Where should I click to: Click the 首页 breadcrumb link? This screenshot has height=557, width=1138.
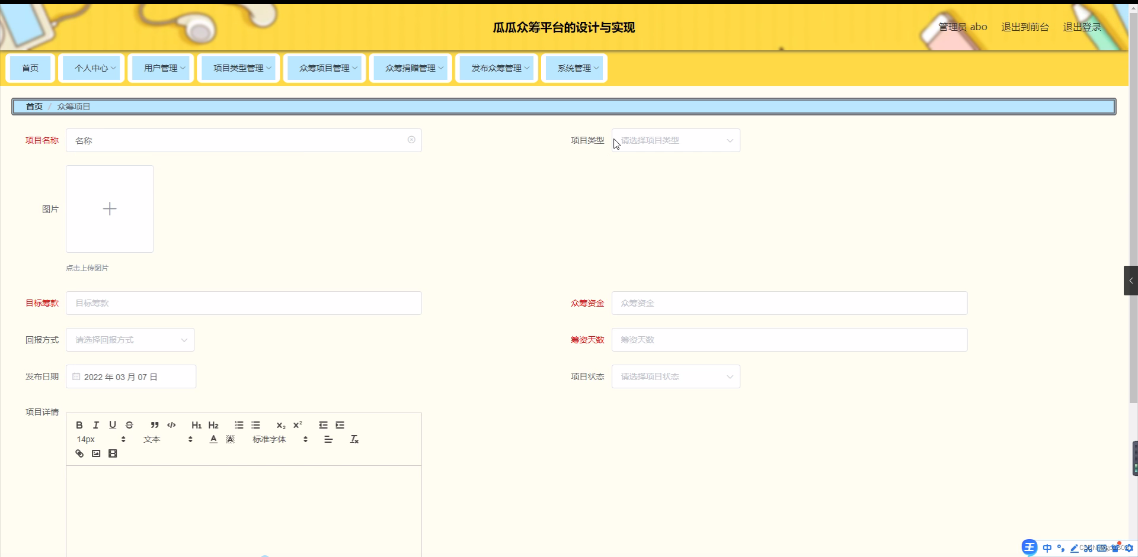(34, 107)
